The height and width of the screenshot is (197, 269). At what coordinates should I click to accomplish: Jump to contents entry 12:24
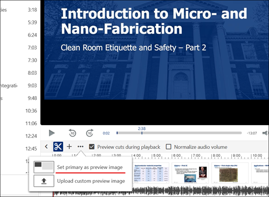(31, 136)
